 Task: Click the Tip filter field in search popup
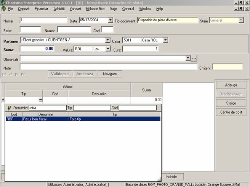[92, 108]
